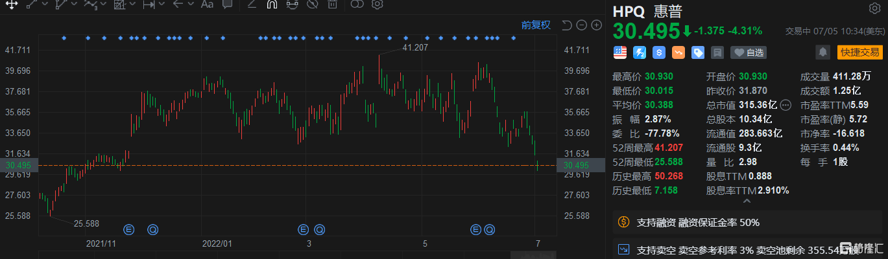The height and width of the screenshot is (259, 888).
Task: Click earnings E marker near 2021/11
Action: 128,229
